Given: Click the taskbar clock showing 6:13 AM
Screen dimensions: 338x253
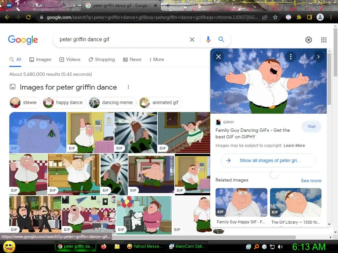Looking at the screenshot, I should [309, 247].
